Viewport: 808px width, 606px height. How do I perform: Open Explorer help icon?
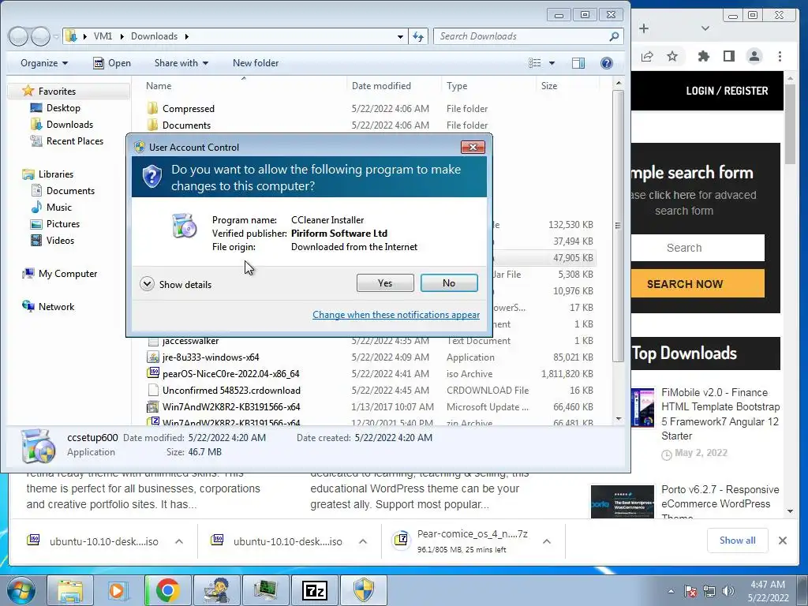coord(607,63)
